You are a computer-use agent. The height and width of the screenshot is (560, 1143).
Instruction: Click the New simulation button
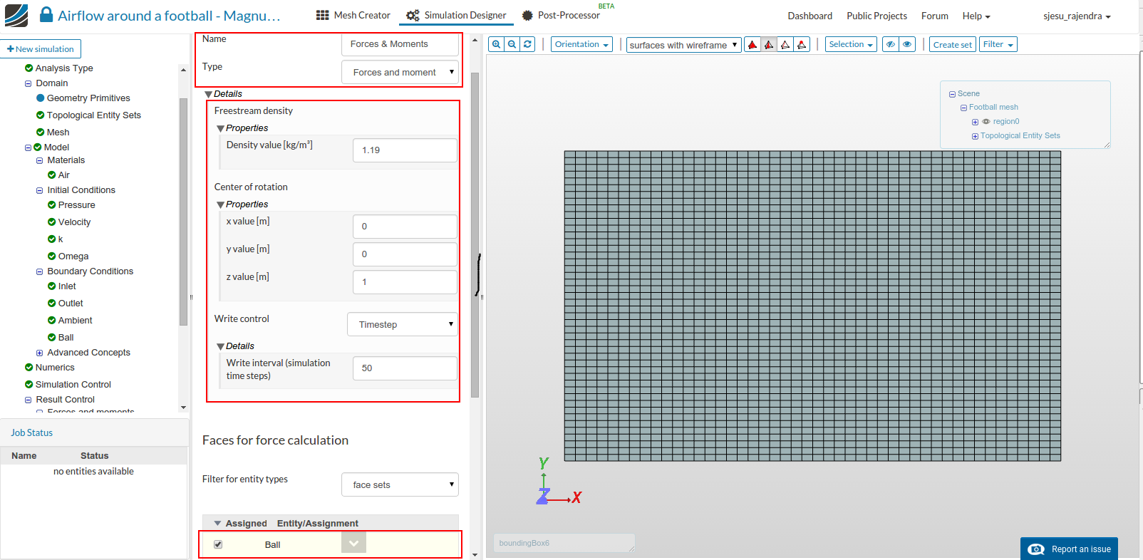click(x=41, y=49)
